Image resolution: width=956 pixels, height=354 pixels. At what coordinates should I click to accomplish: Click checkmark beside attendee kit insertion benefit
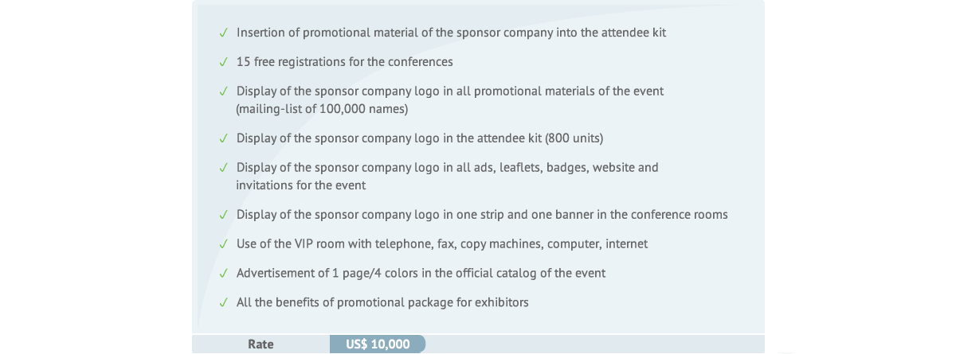click(224, 33)
